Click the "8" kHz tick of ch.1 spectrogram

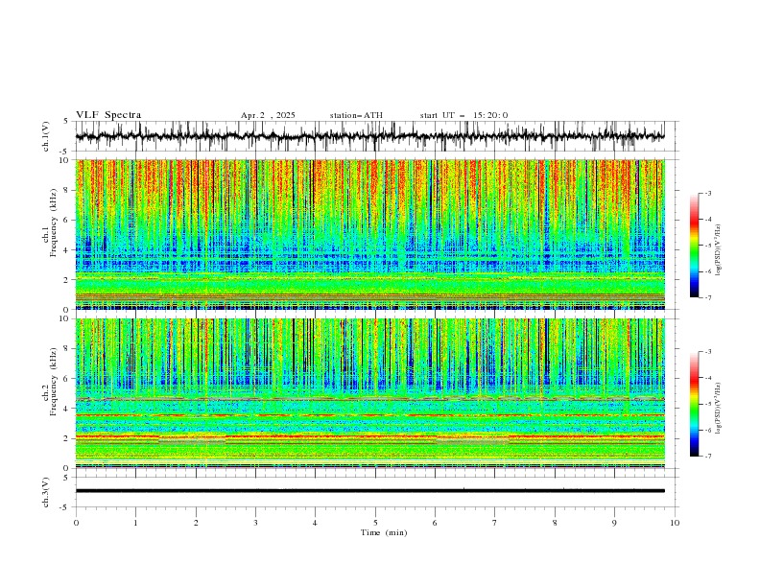(x=66, y=190)
